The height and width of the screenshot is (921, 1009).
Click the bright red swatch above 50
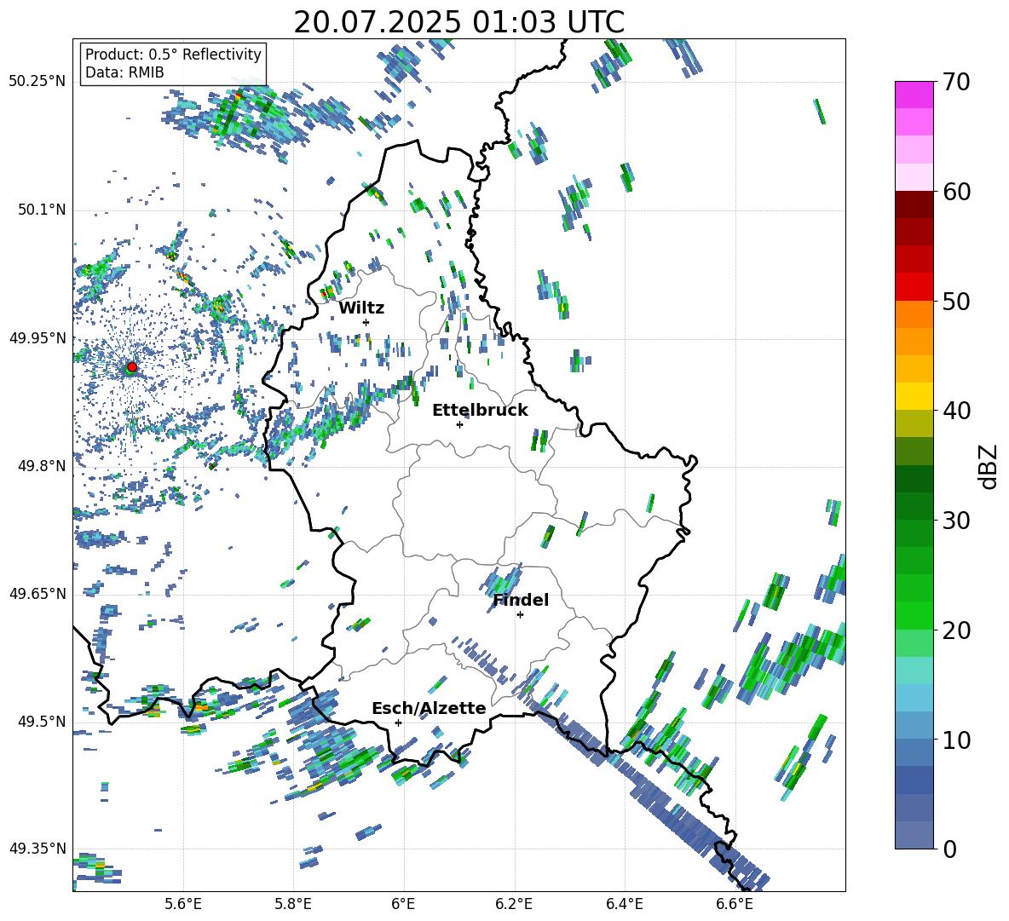pos(914,287)
